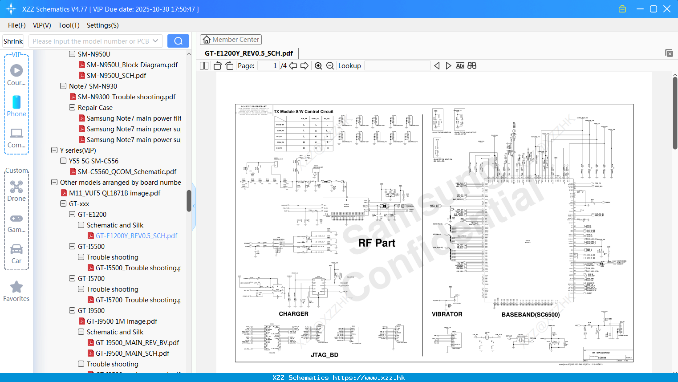Image resolution: width=678 pixels, height=382 pixels.
Task: Open GT-I9500 1M image.pdf
Action: (122, 321)
